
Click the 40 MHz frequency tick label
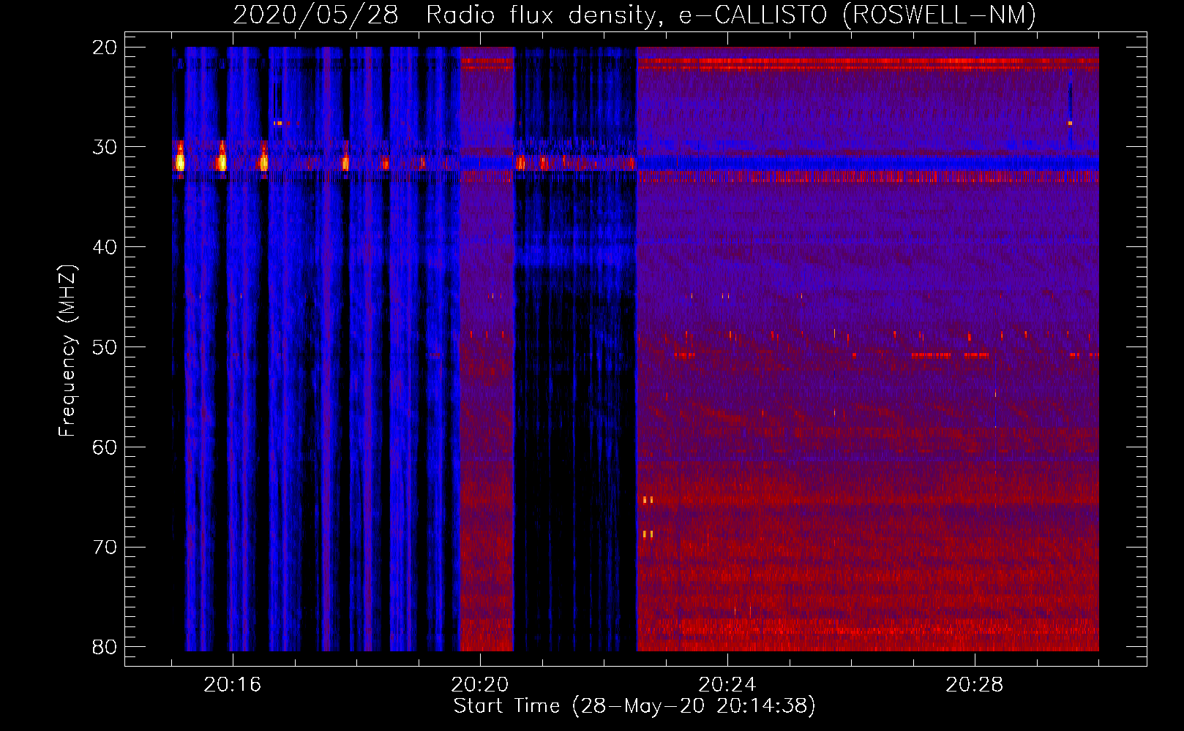[x=105, y=247]
